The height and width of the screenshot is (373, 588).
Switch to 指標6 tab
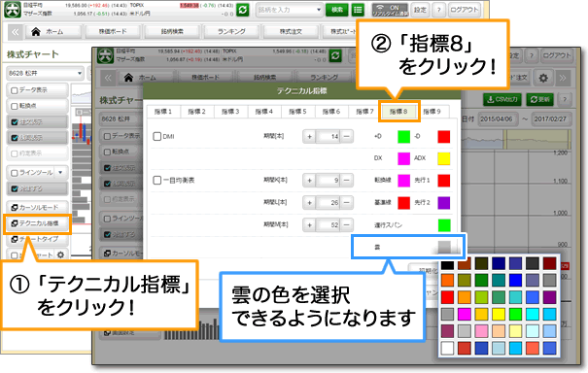(x=331, y=112)
